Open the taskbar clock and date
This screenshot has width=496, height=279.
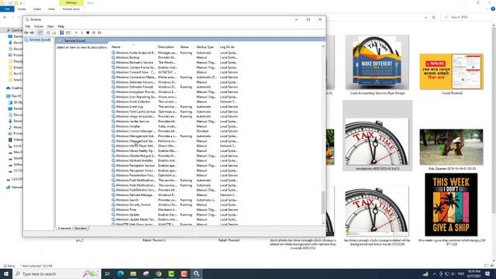(x=474, y=274)
